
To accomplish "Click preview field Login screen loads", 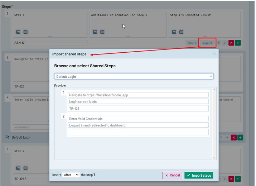I will [x=138, y=101].
